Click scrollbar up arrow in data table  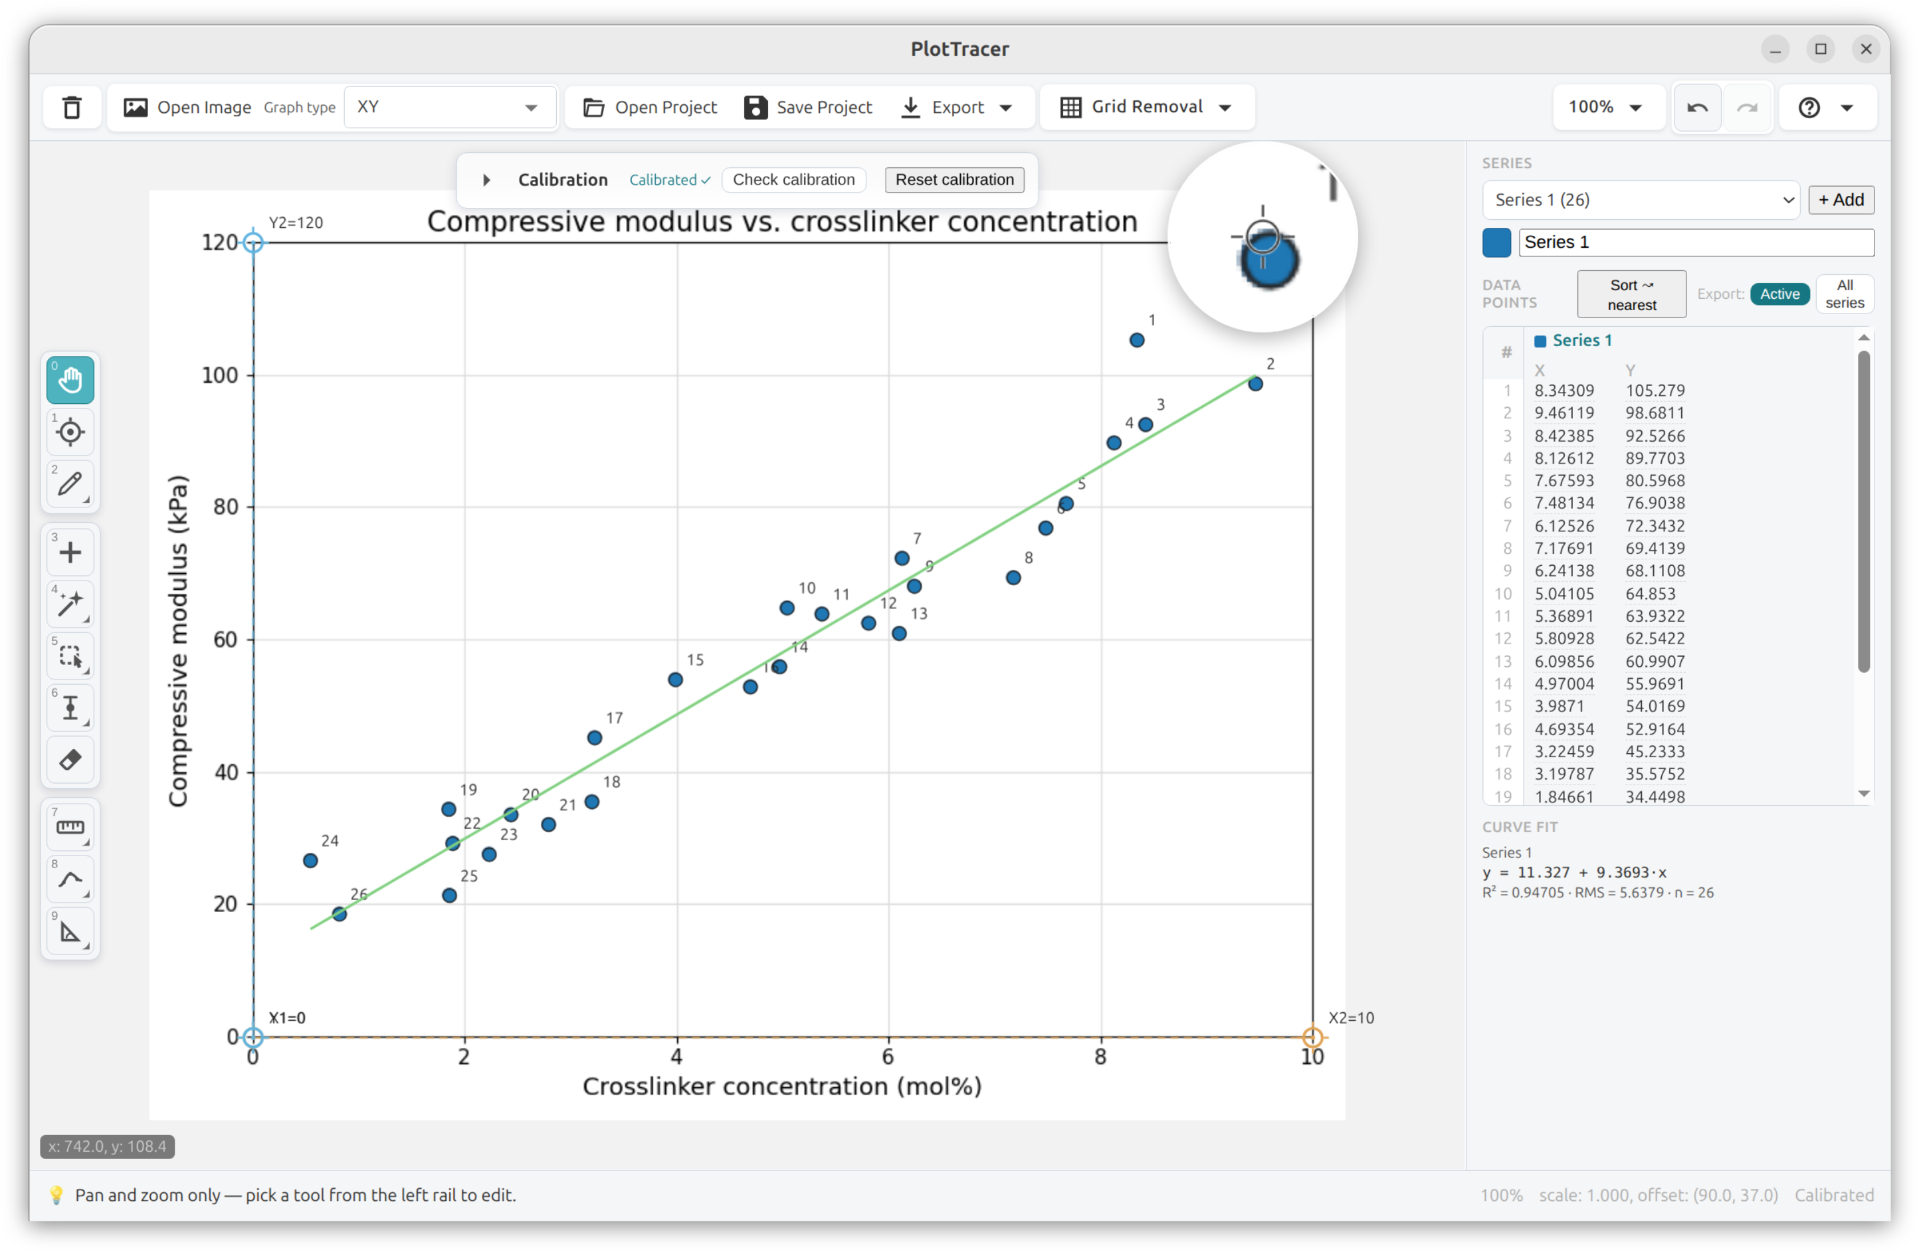(1863, 337)
